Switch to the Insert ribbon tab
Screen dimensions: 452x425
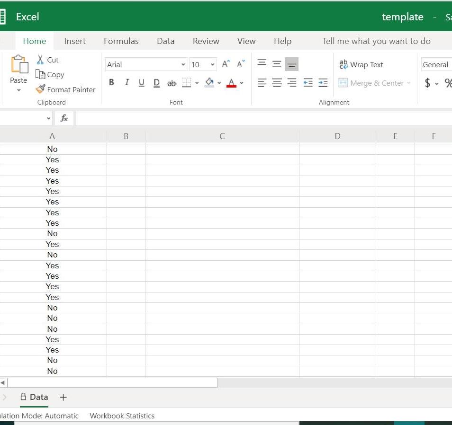[75, 41]
